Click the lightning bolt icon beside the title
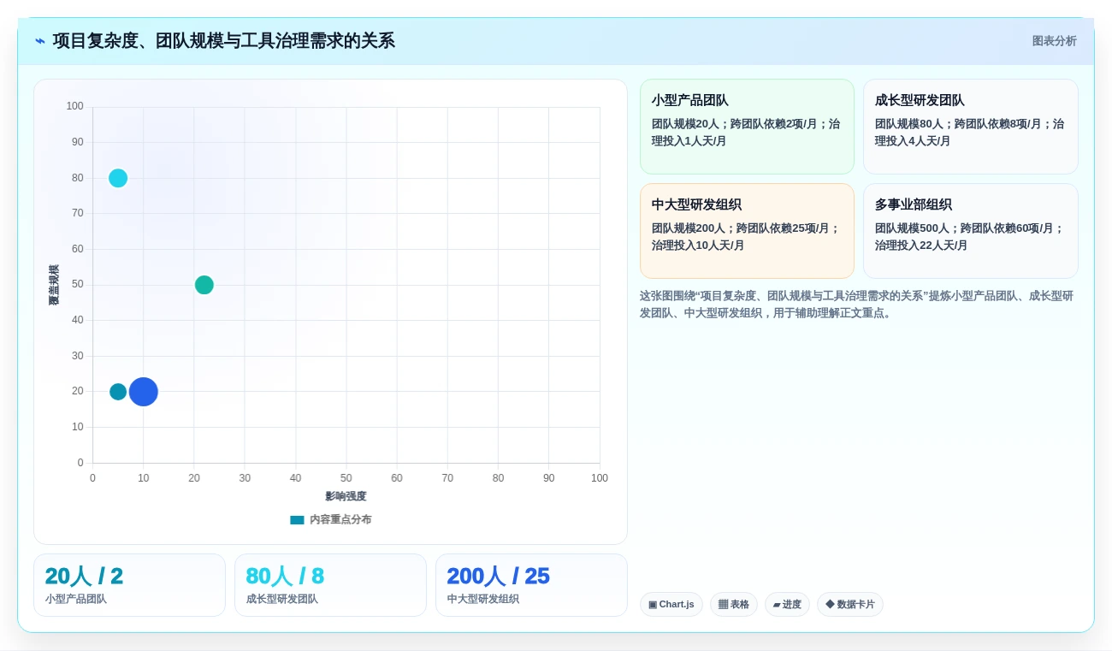Screen dimensions: 1112x651 [x=40, y=41]
